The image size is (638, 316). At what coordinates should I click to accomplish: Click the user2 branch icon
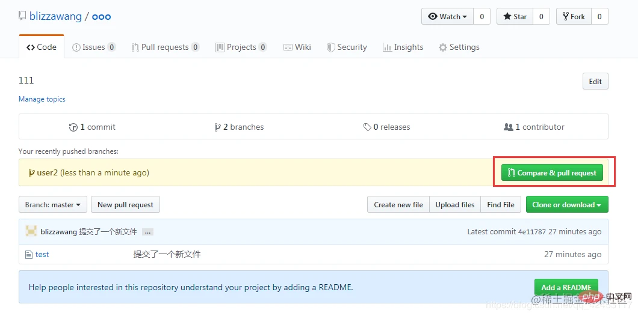click(31, 173)
